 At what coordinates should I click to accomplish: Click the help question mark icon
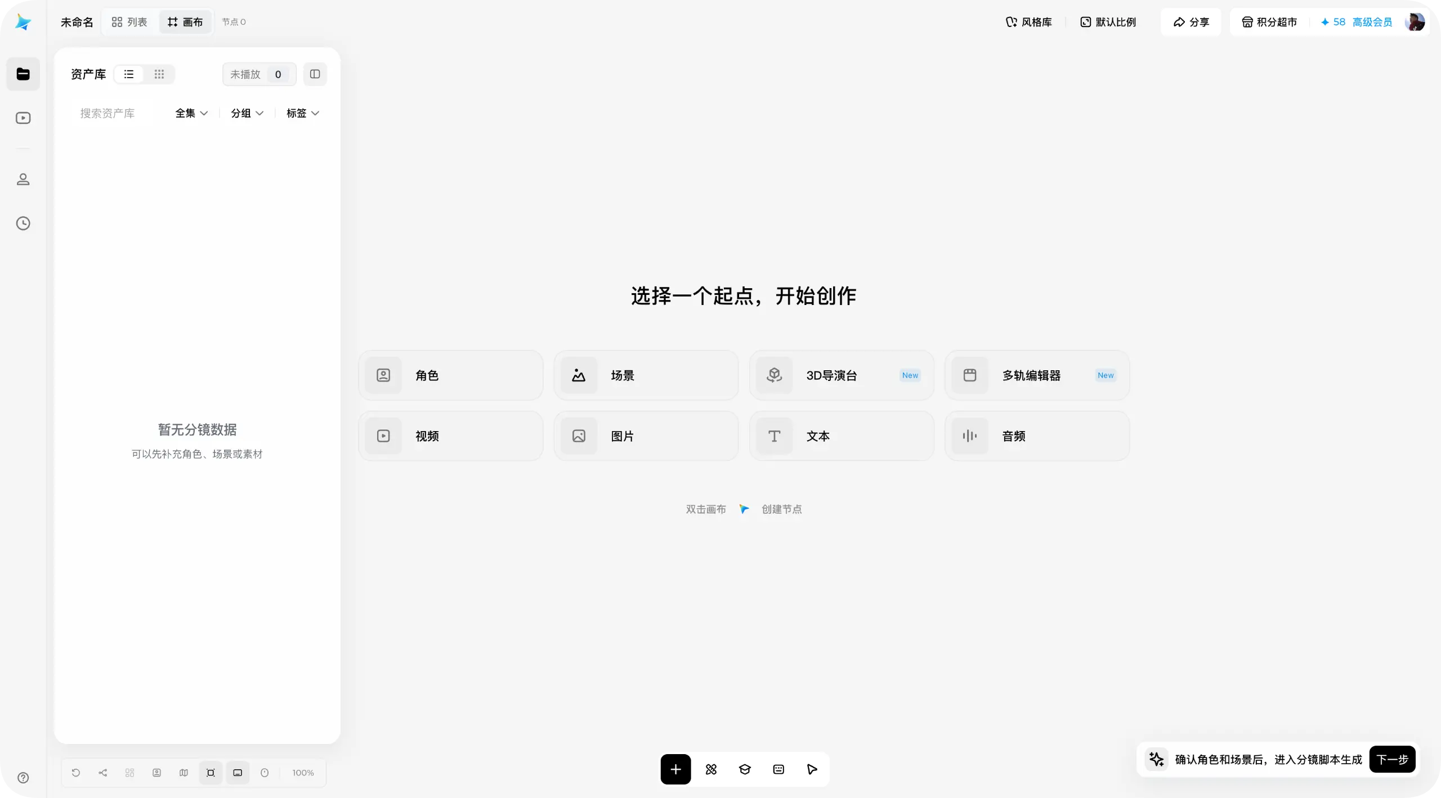pos(23,778)
